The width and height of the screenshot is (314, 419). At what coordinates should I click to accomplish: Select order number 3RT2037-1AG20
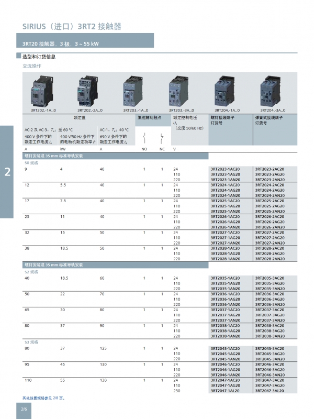click(226, 315)
